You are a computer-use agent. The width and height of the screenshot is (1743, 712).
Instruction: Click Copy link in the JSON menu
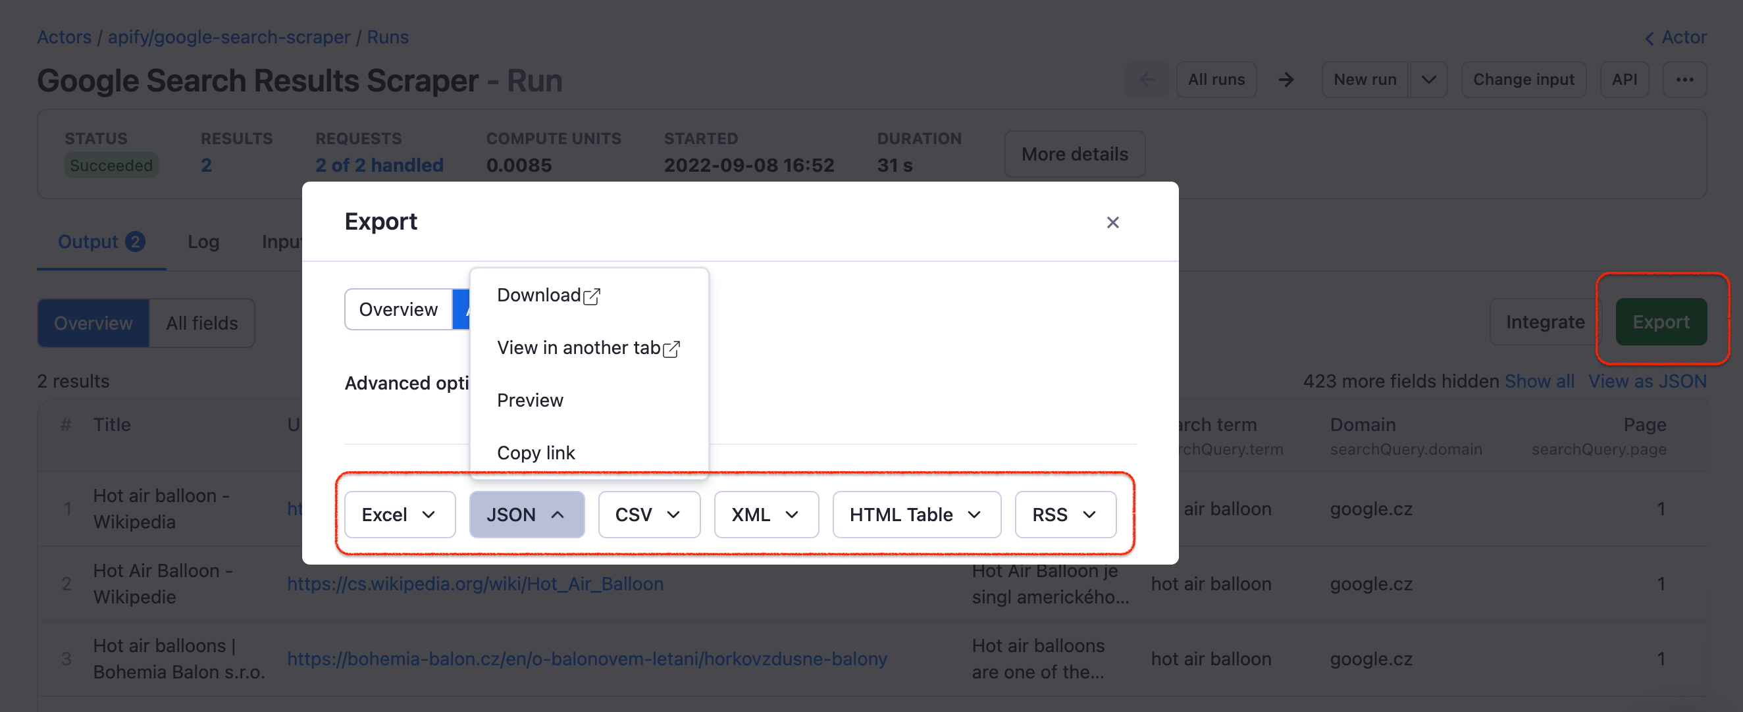pyautogui.click(x=536, y=452)
